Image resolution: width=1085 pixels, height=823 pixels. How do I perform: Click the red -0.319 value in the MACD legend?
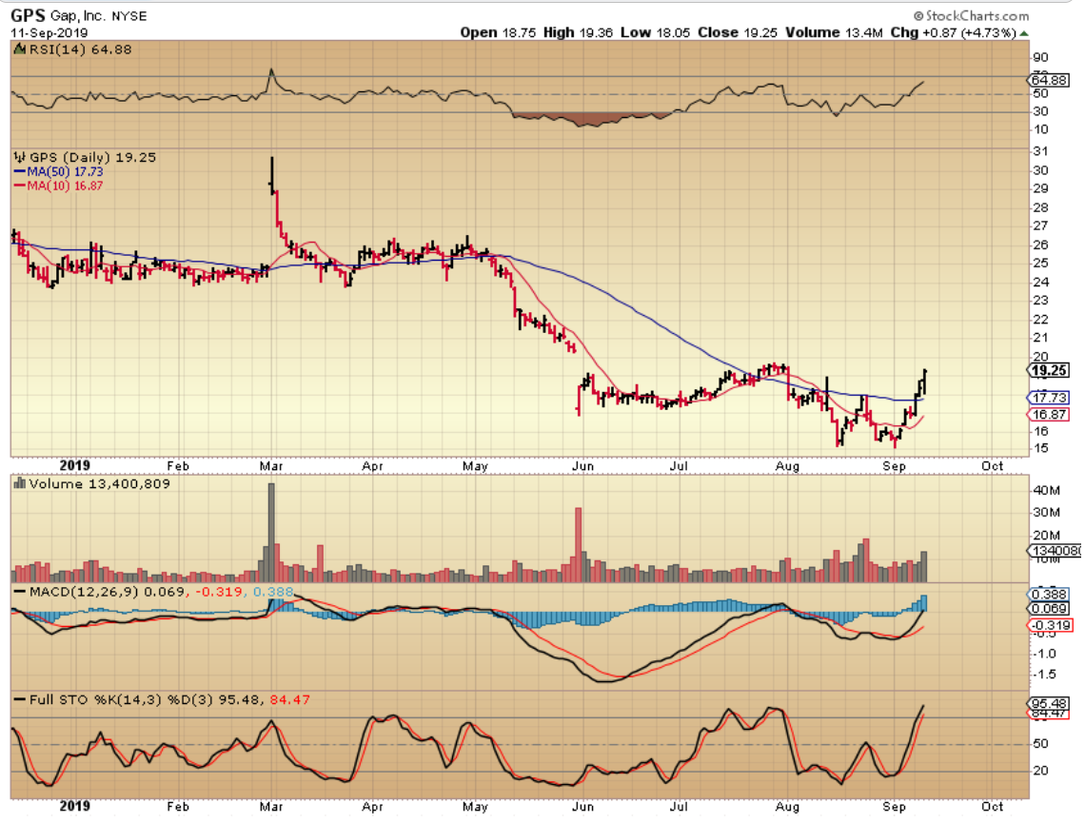coord(219,592)
